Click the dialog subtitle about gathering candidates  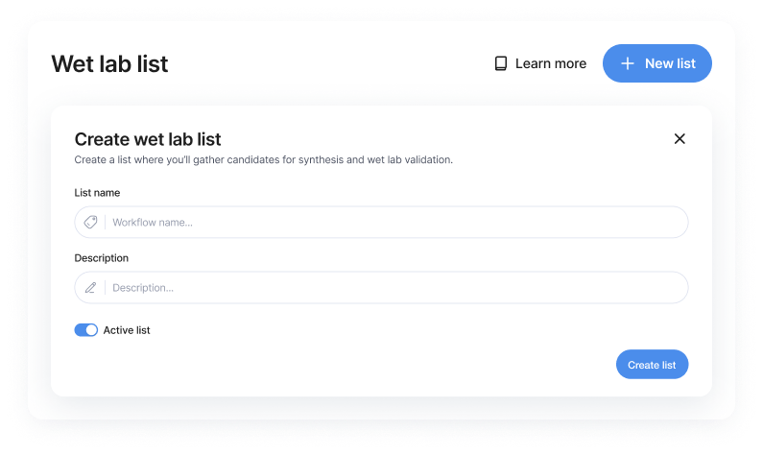coord(263,159)
